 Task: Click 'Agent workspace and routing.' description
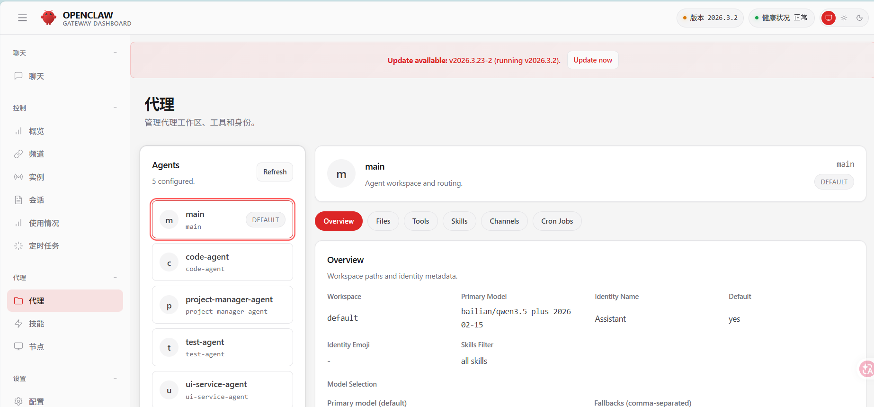(414, 183)
